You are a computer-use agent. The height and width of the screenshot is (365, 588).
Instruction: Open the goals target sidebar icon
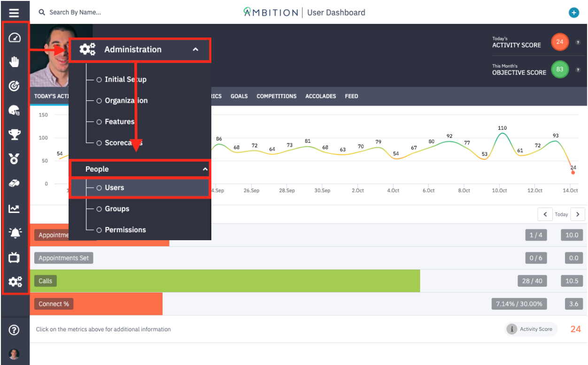point(15,86)
